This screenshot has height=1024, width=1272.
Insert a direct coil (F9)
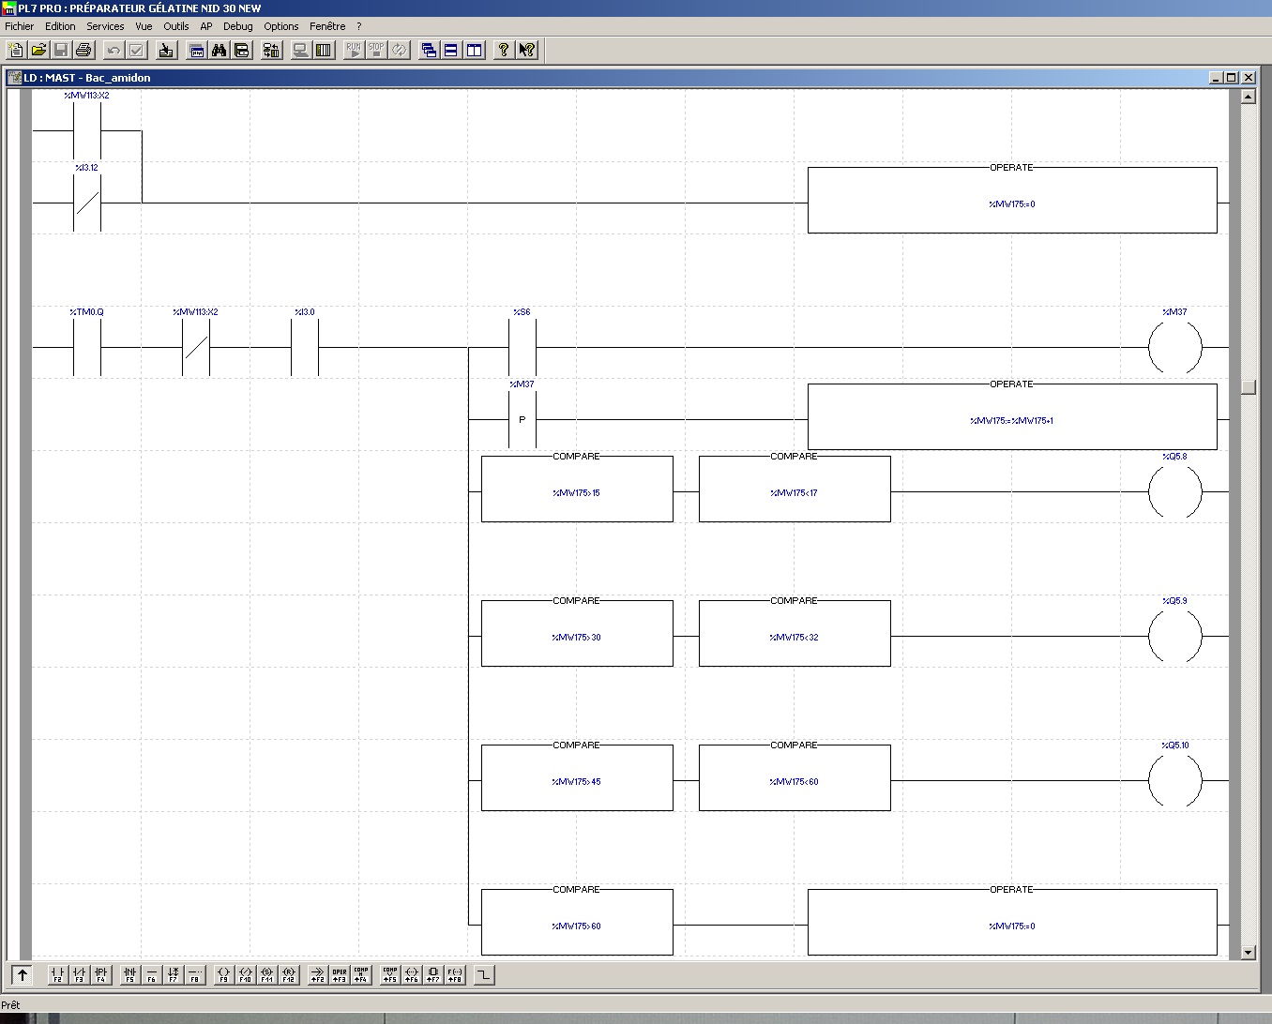point(223,975)
